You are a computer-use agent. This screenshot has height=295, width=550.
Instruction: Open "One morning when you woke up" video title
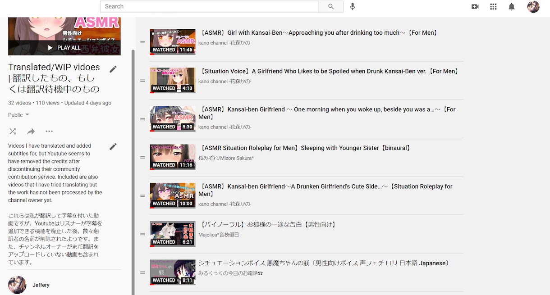tap(328, 113)
